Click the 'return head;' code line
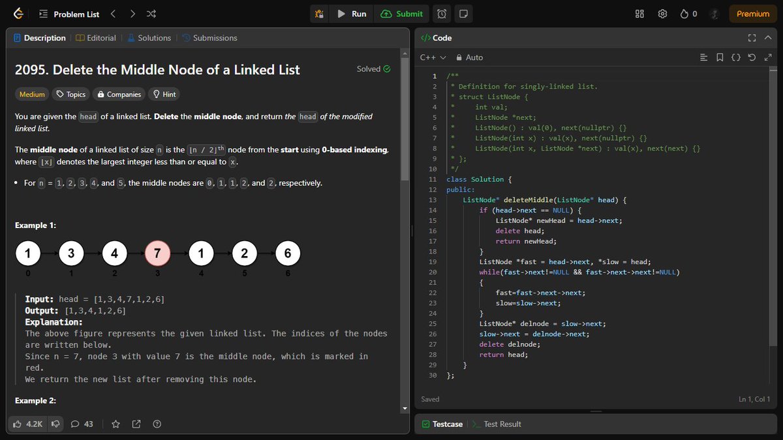The width and height of the screenshot is (783, 440). pos(504,355)
